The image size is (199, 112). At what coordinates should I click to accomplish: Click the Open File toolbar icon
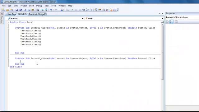pos(7,10)
